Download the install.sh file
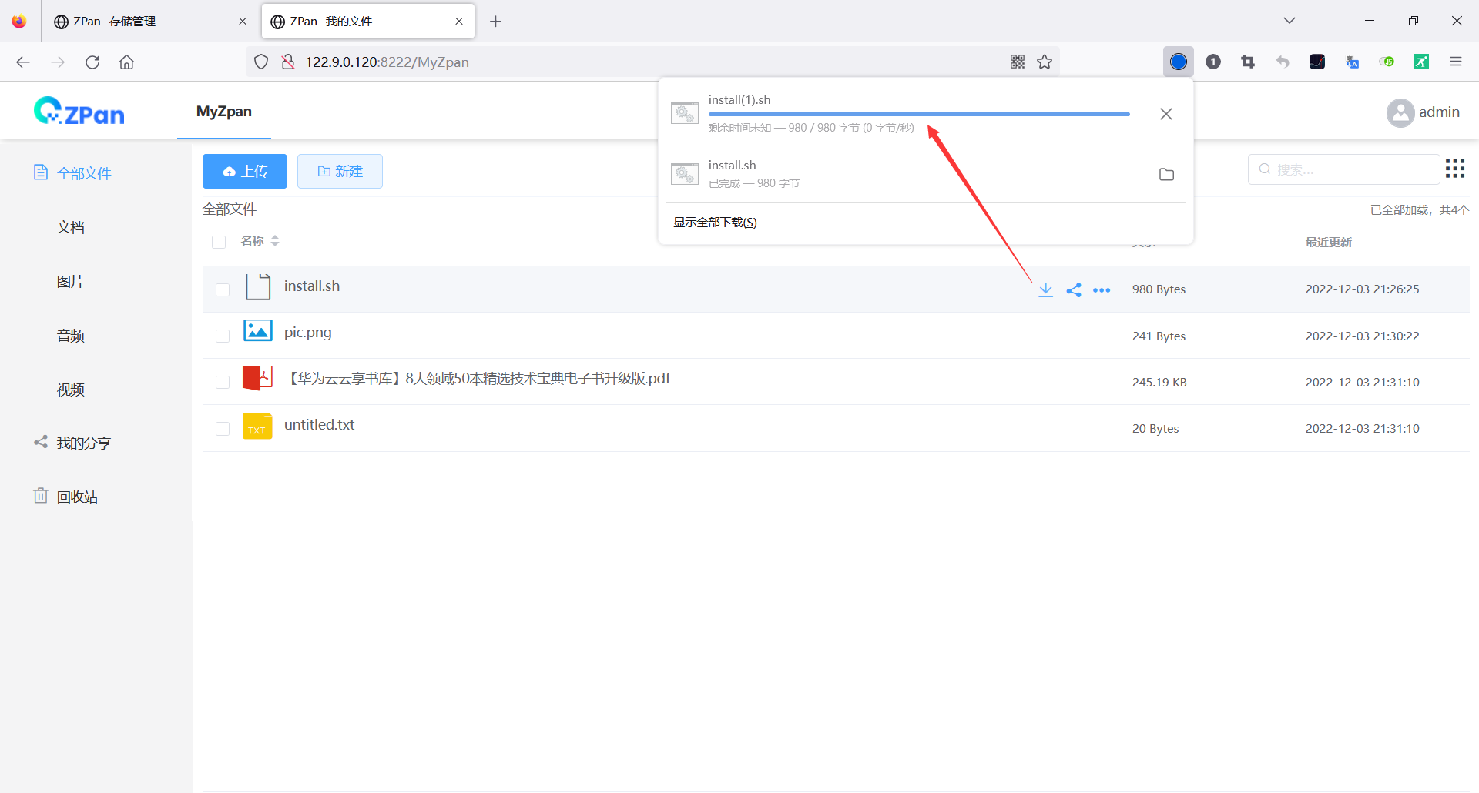 (x=1045, y=289)
